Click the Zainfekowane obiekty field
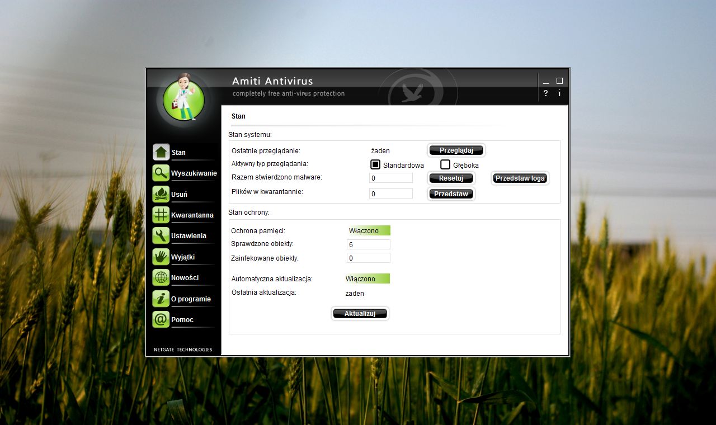 pyautogui.click(x=369, y=258)
